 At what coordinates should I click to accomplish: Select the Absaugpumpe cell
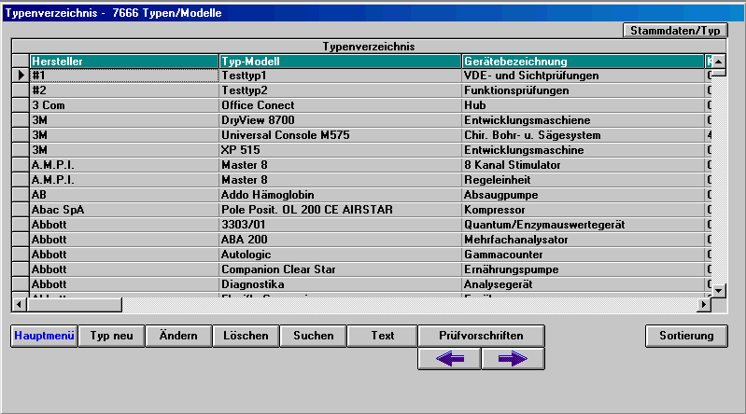point(583,194)
